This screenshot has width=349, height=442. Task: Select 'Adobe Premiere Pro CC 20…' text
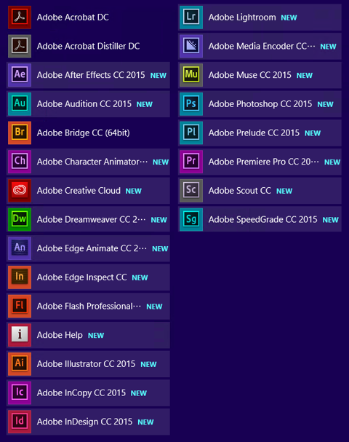pyautogui.click(x=264, y=162)
